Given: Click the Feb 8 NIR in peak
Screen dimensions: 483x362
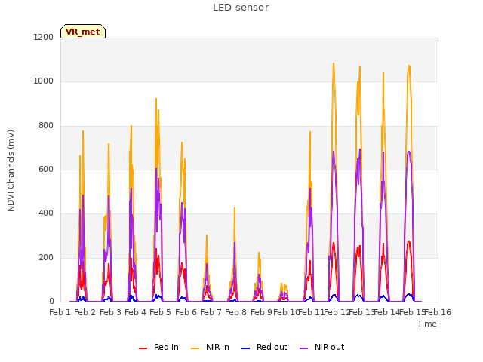Looking at the screenshot, I should [235, 208].
